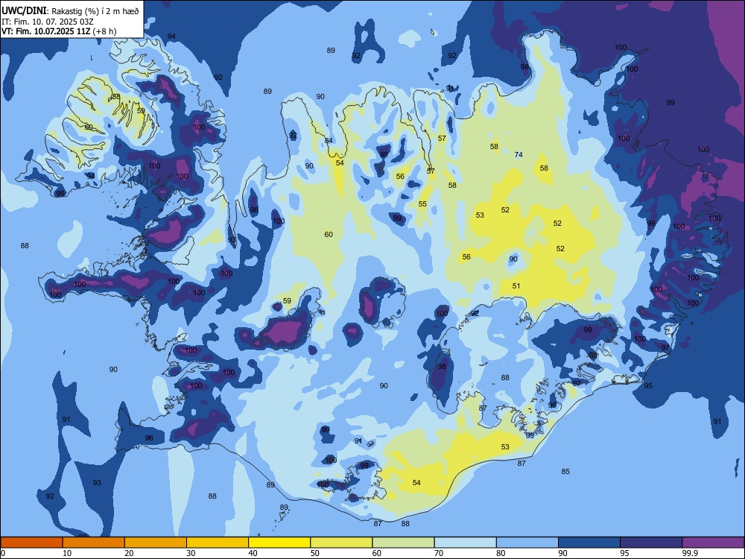
Task: Click the 'IT: Fim. 10. 07. 2025 03Z' line
Action: 48,22
